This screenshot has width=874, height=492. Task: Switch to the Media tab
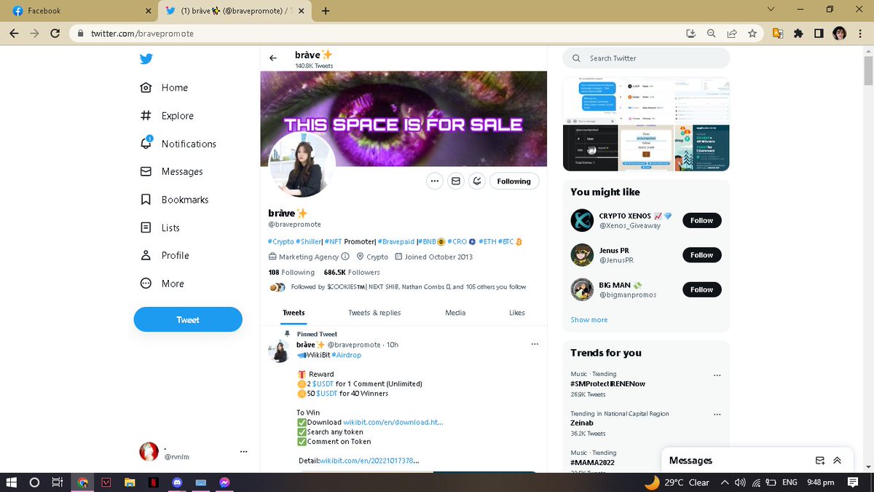pos(455,313)
